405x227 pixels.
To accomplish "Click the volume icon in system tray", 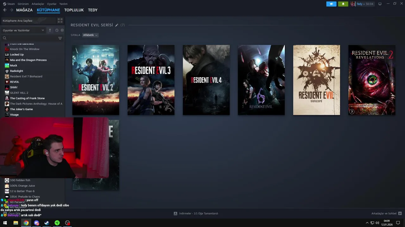I will (x=377, y=223).
